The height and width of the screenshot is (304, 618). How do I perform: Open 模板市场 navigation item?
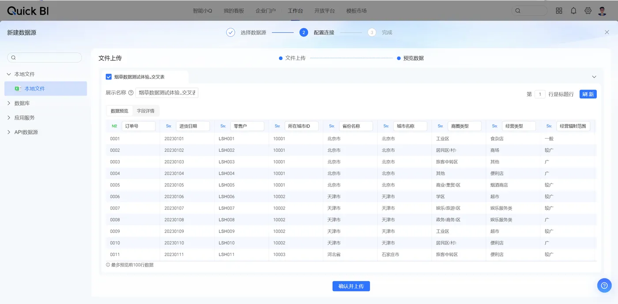point(356,11)
